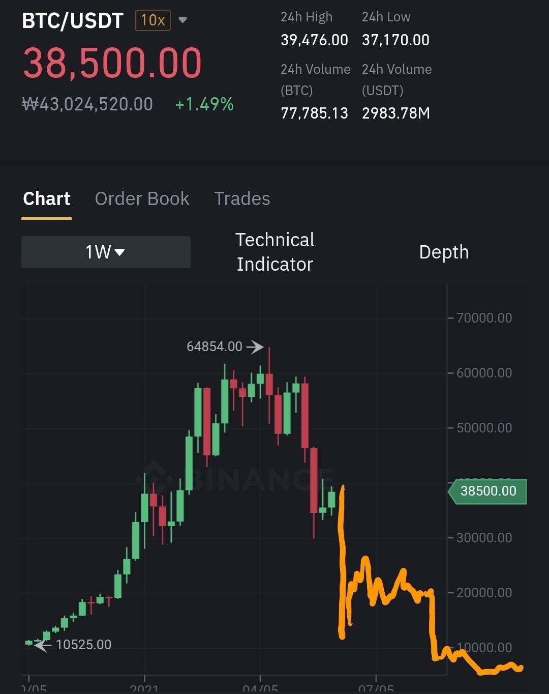Select the 2021 date marker on the axis
Viewport: 549px width, 694px height.
(144, 688)
